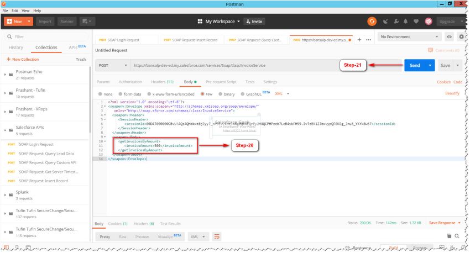Screen dimensions: 470x253
Task: Click the Comments icon
Action: [x=430, y=50]
